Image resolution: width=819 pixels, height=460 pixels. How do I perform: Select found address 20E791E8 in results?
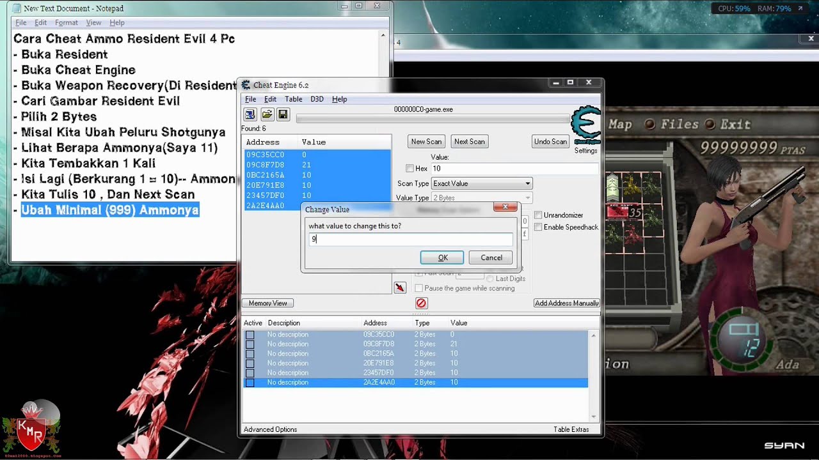317,185
